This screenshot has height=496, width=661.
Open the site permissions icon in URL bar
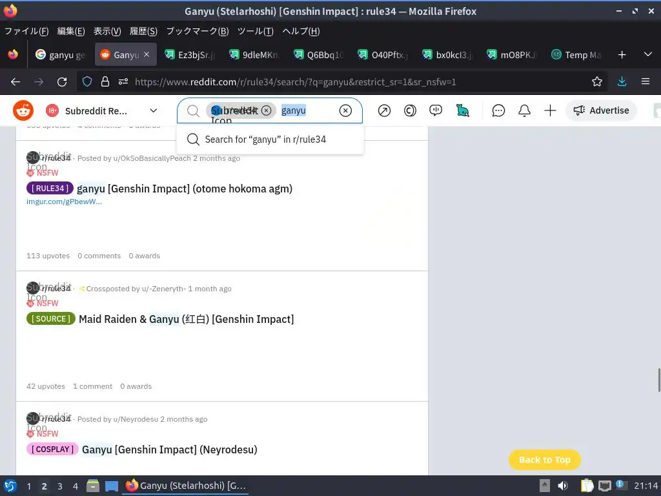point(123,82)
